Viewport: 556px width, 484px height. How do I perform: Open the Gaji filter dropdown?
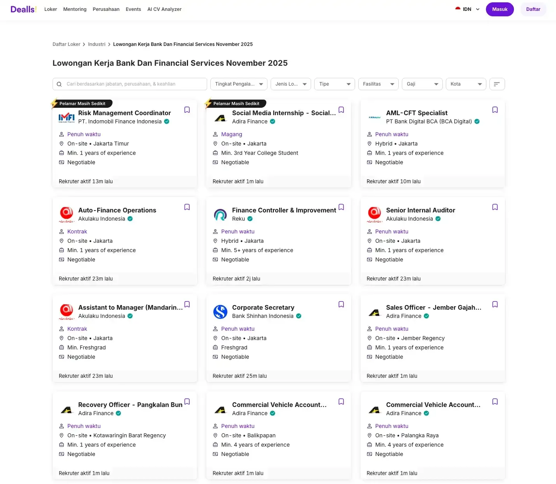[422, 84]
